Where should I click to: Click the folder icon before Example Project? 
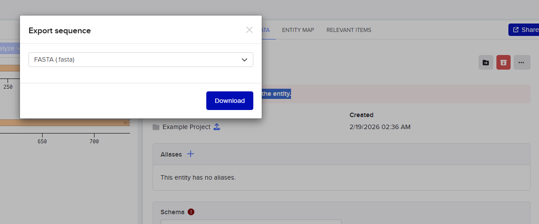[x=156, y=127]
